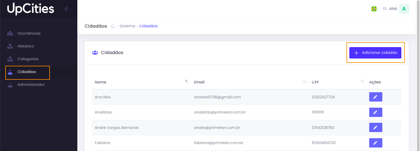Go home via breadcrumb house icon
Screen dimensions: 420x151
[x=113, y=26]
